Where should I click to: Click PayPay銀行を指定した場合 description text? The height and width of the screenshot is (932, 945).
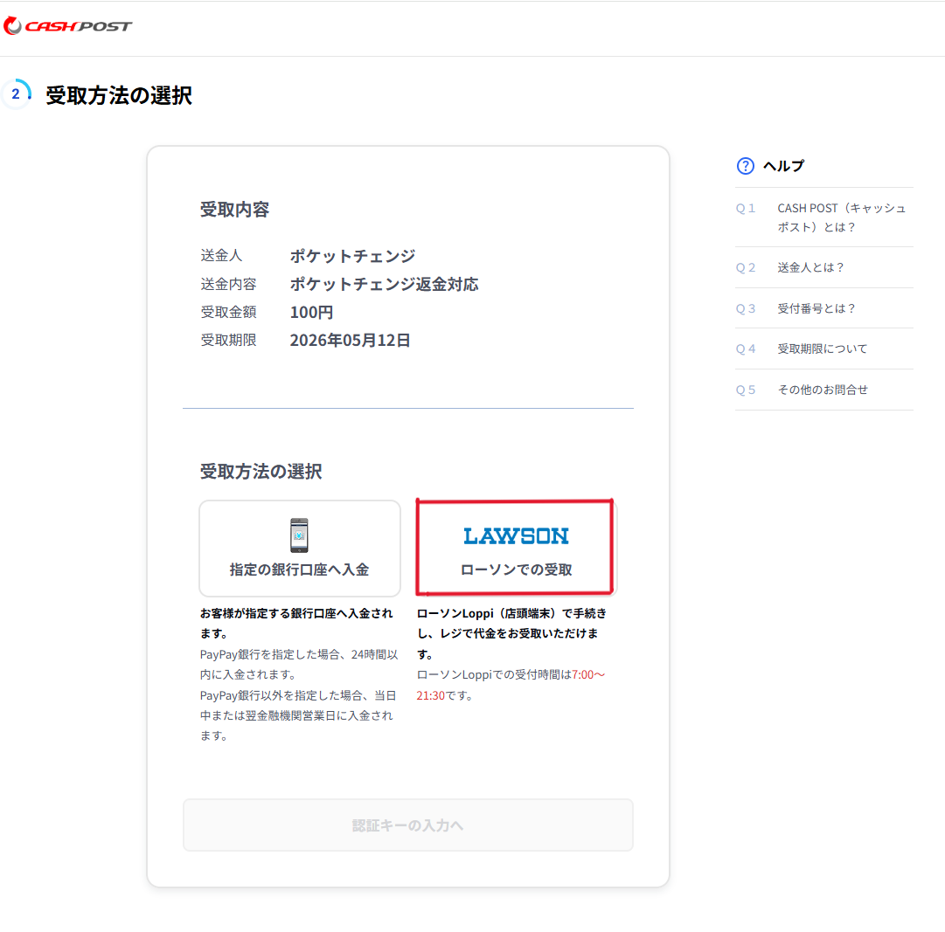[299, 664]
